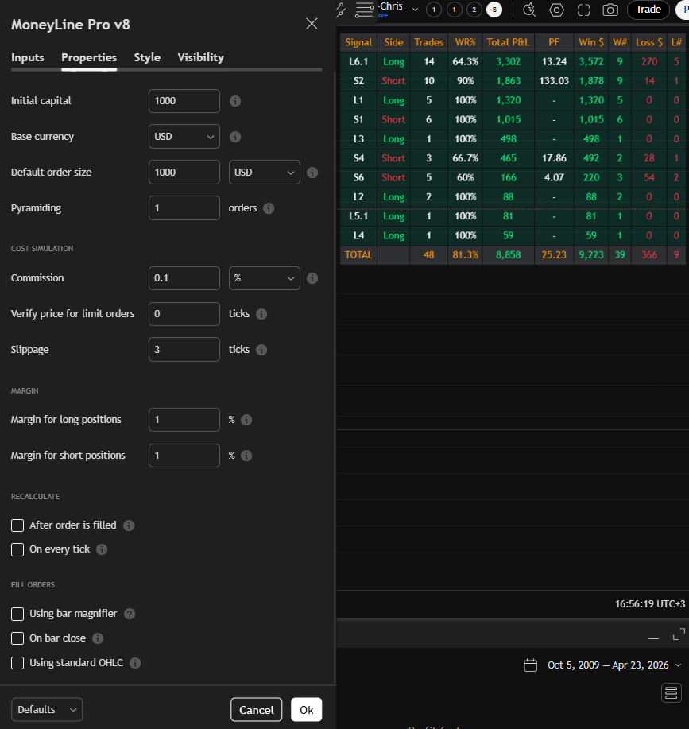Click the Margin for short positions field
689x729 pixels.
click(184, 456)
